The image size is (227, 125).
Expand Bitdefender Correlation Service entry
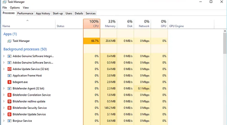(4, 95)
